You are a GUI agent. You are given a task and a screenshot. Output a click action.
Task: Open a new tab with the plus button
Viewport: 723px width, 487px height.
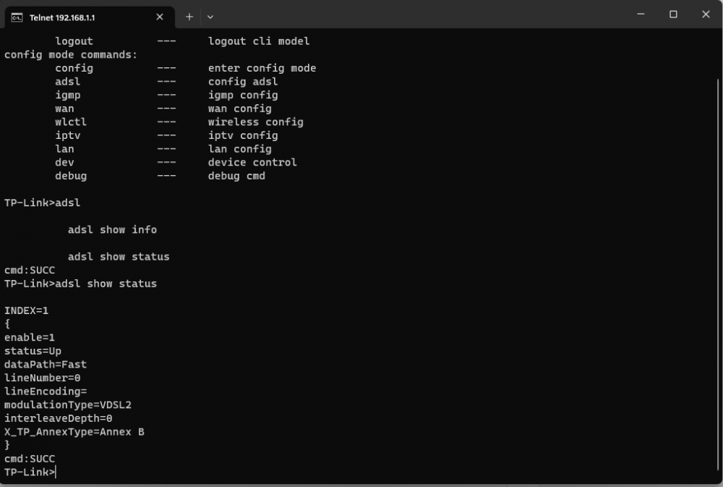[x=189, y=17]
